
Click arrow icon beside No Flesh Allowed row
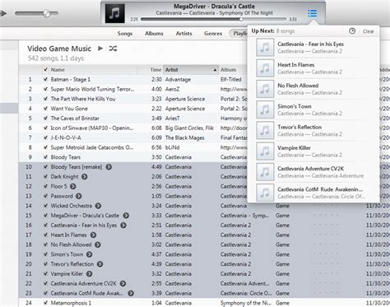point(98,244)
